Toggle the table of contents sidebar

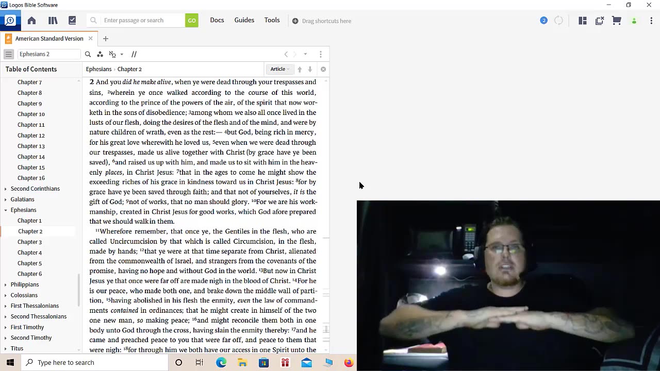point(9,54)
